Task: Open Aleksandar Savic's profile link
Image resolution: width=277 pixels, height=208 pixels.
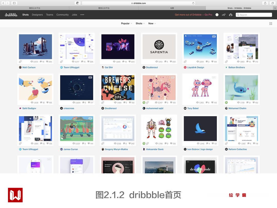Action: (x=155, y=149)
